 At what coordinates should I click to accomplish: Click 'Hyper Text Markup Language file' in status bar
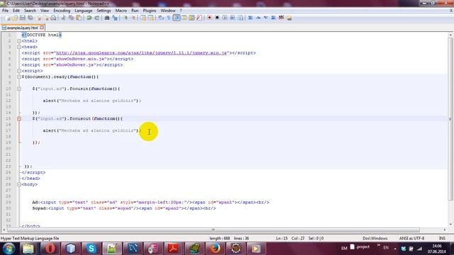pyautogui.click(x=30, y=239)
